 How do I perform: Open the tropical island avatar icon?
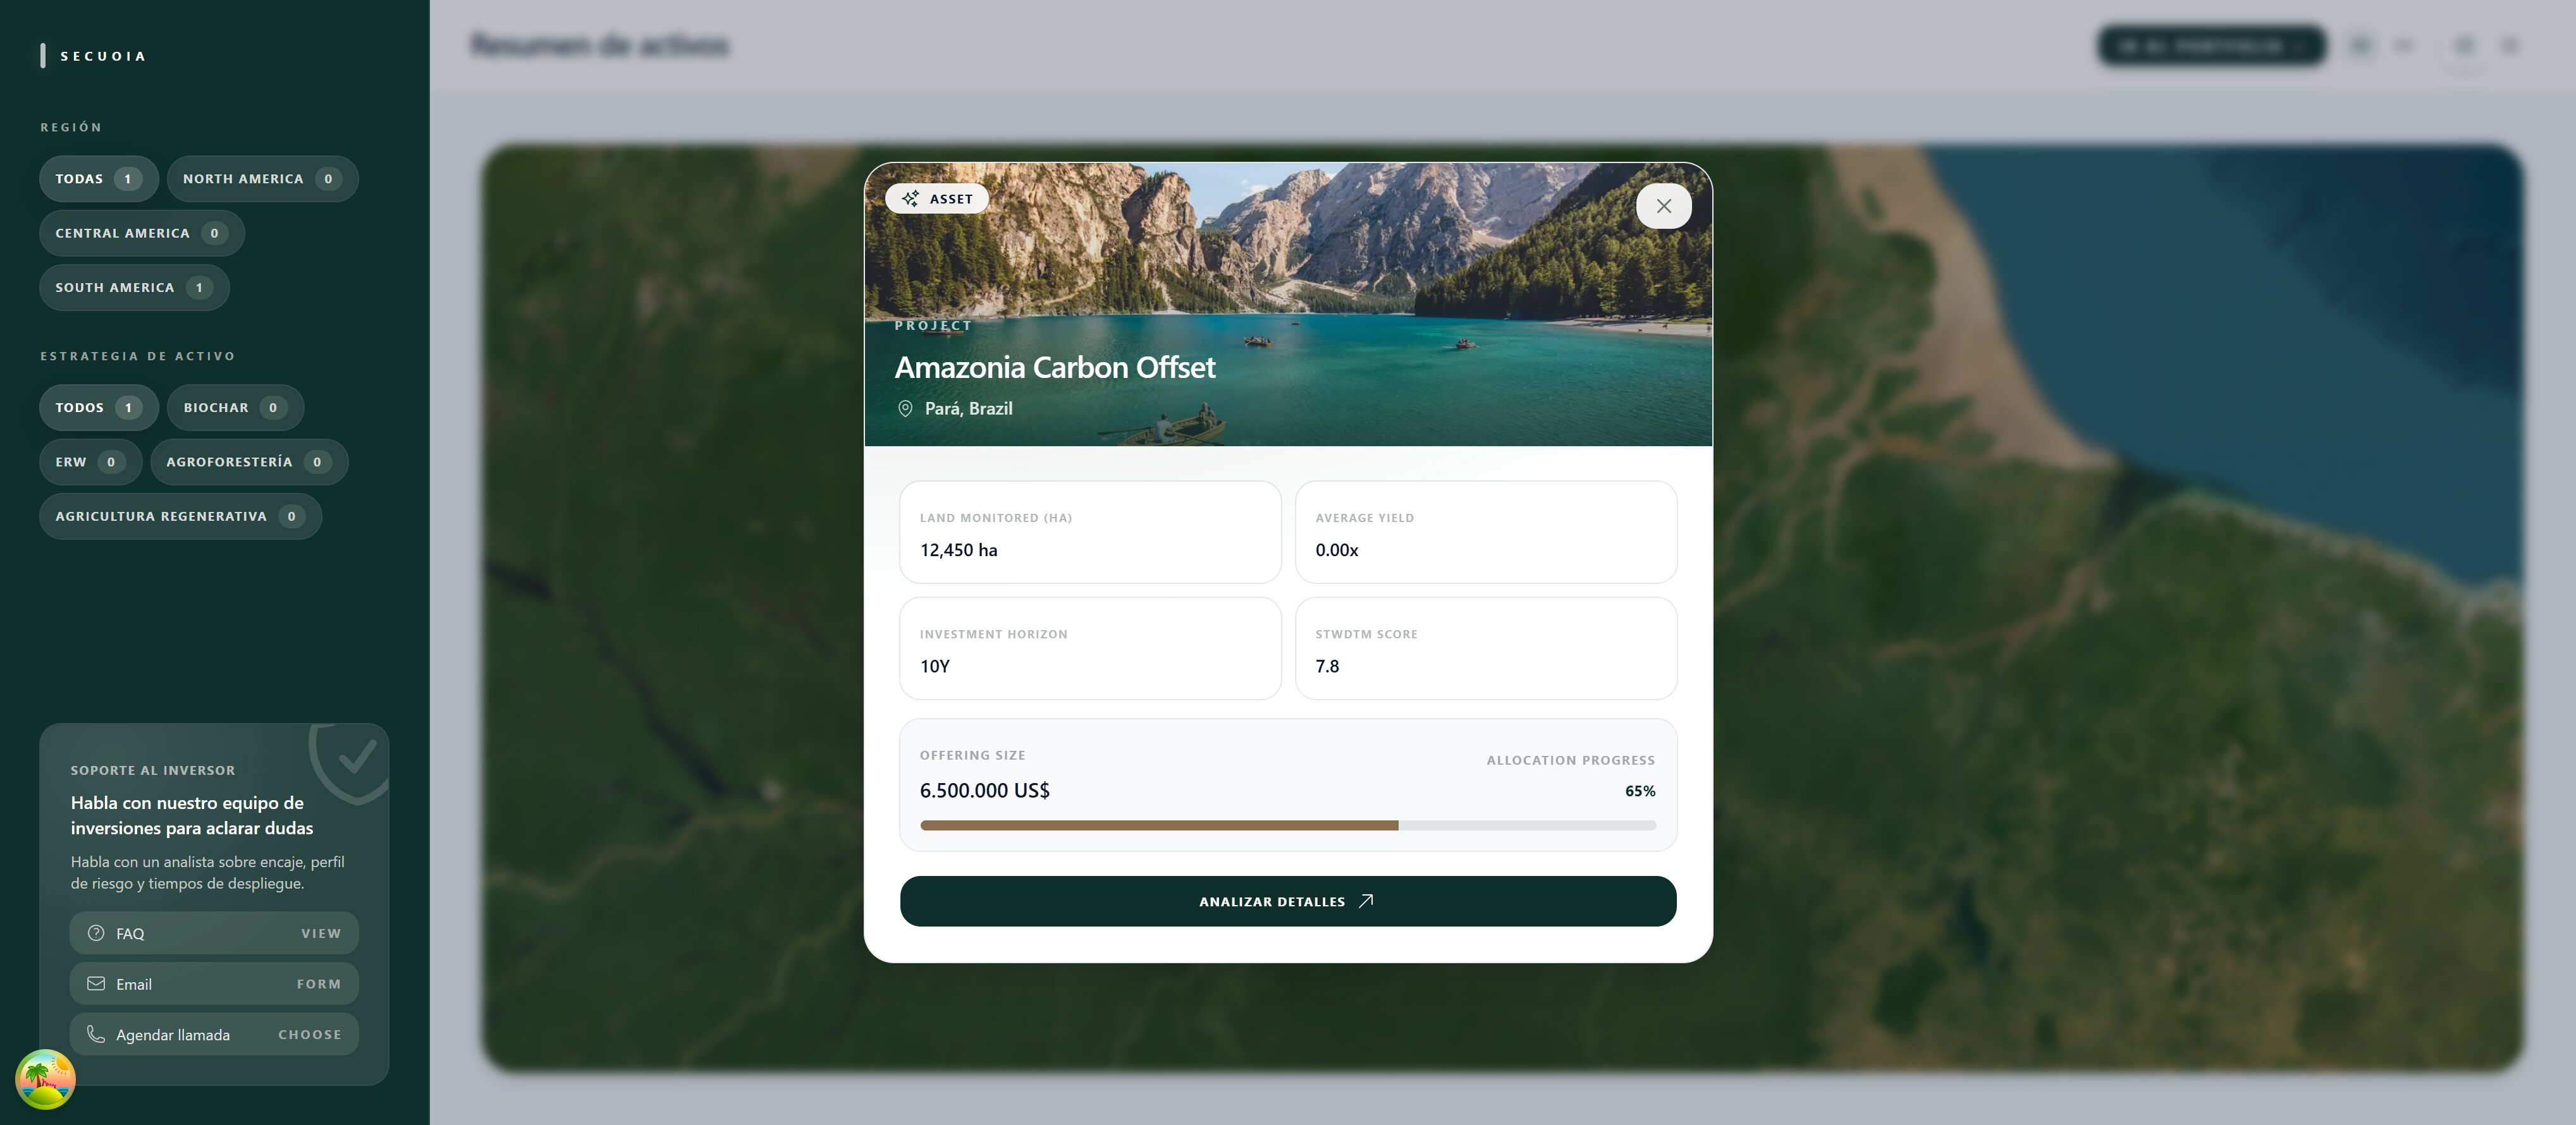tap(45, 1079)
